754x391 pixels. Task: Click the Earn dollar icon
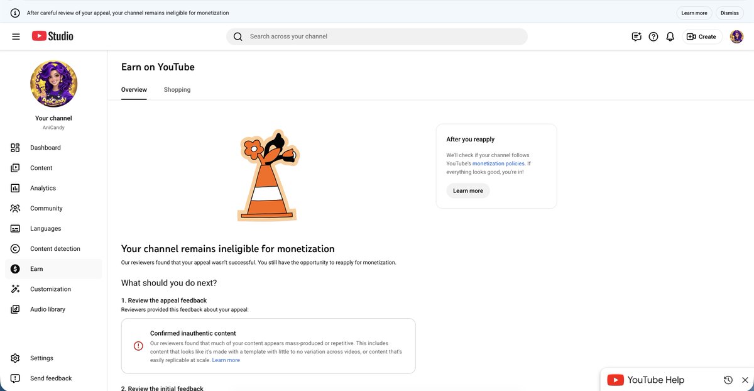point(15,269)
